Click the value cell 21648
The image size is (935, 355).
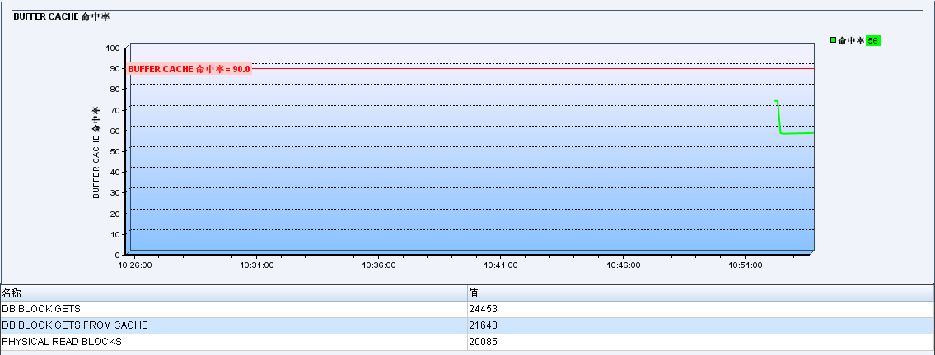[x=484, y=325]
